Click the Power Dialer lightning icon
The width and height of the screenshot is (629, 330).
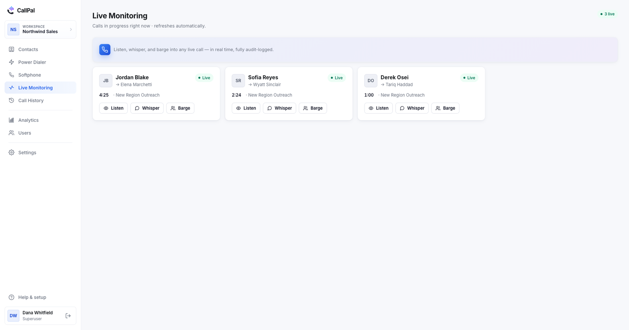pyautogui.click(x=11, y=62)
